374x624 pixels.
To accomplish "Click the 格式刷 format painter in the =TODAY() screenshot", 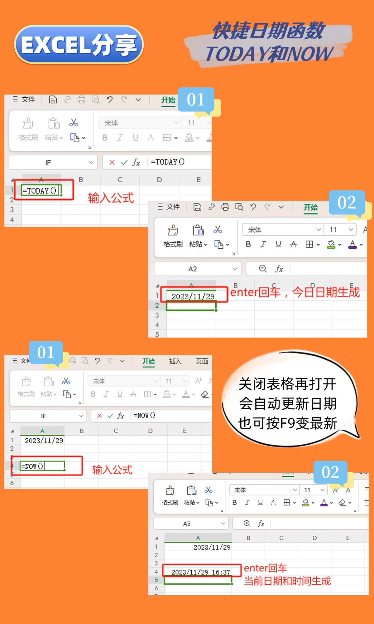I will pyautogui.click(x=28, y=129).
